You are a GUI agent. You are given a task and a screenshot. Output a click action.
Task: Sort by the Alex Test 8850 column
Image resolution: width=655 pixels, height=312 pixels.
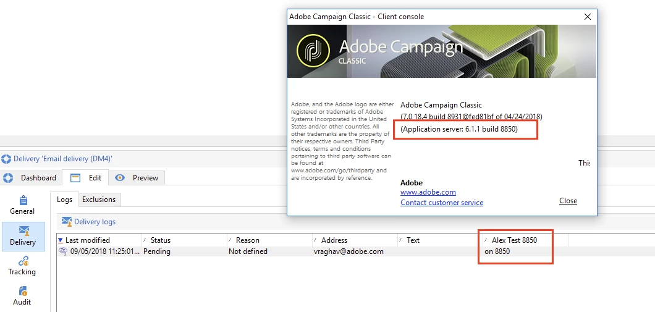pos(525,240)
